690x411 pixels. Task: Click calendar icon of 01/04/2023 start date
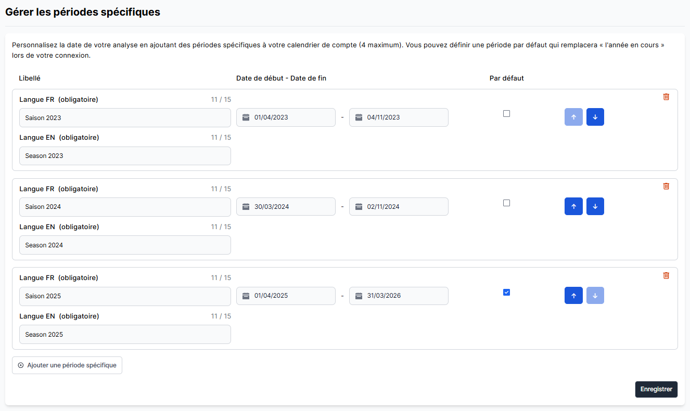click(246, 117)
